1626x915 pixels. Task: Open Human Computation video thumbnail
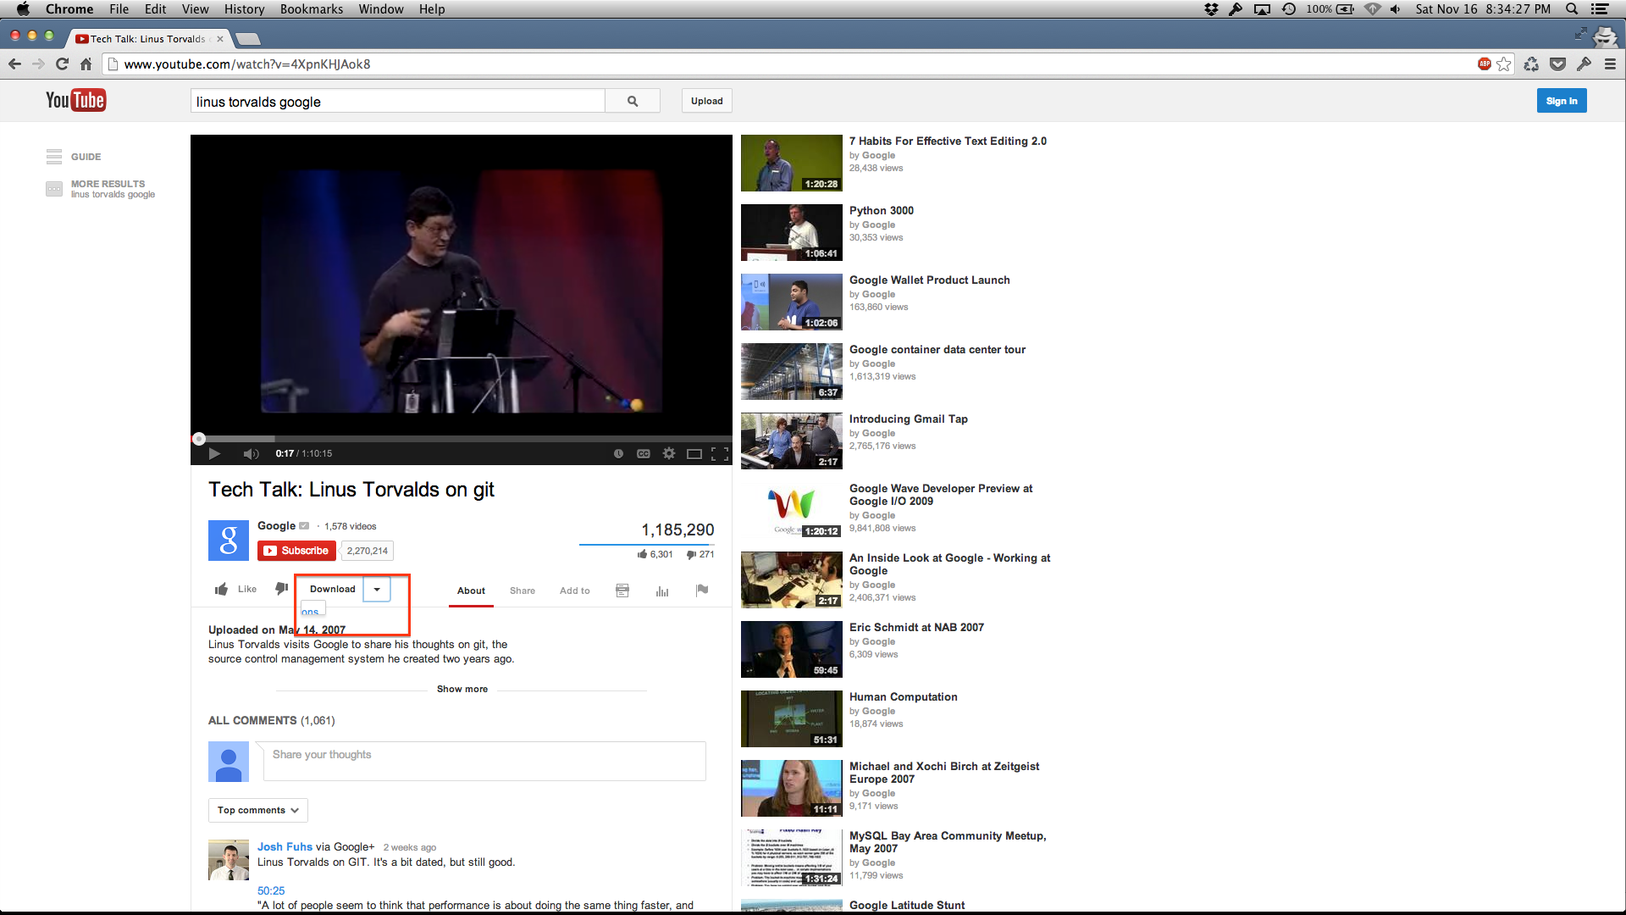[x=791, y=718]
